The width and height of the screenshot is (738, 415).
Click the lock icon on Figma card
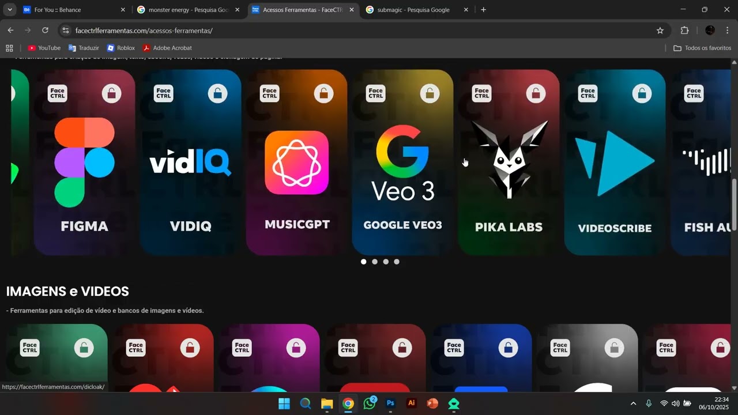tap(111, 93)
